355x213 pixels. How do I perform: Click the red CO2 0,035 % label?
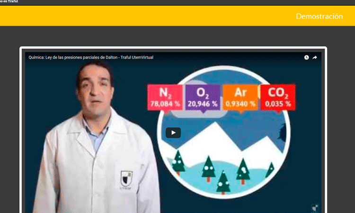tap(278, 98)
